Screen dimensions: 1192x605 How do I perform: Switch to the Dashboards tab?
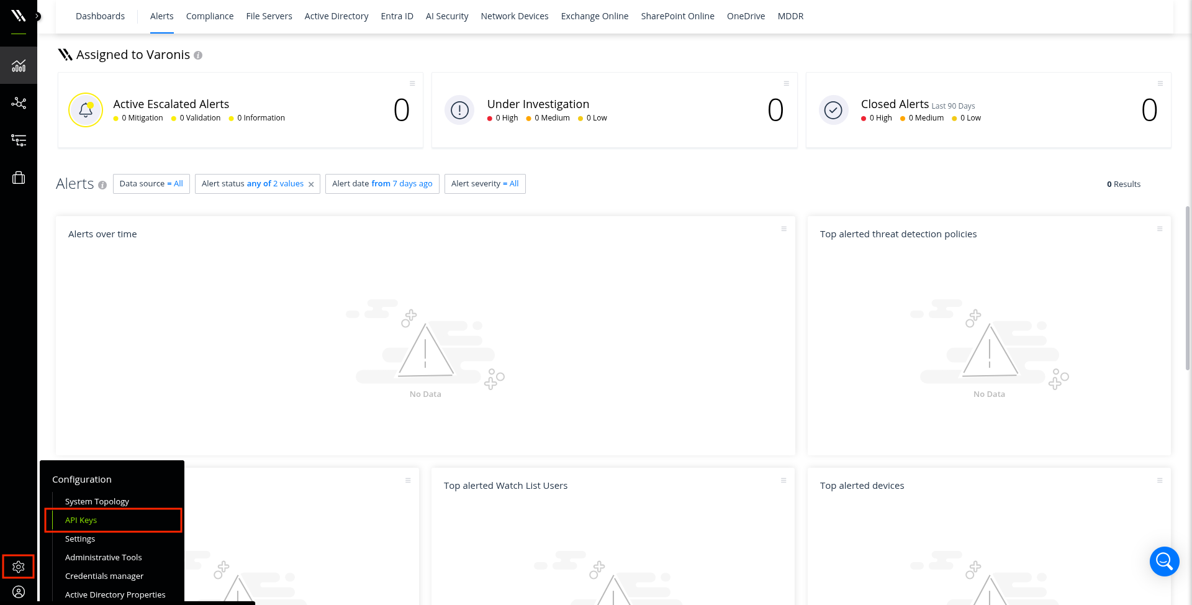100,16
